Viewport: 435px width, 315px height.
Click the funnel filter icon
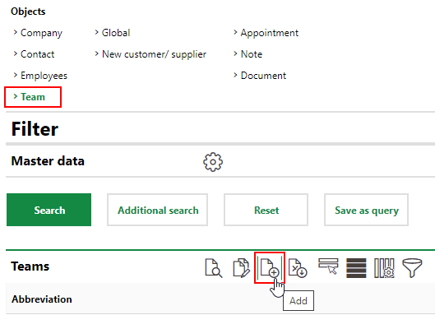pyautogui.click(x=412, y=268)
